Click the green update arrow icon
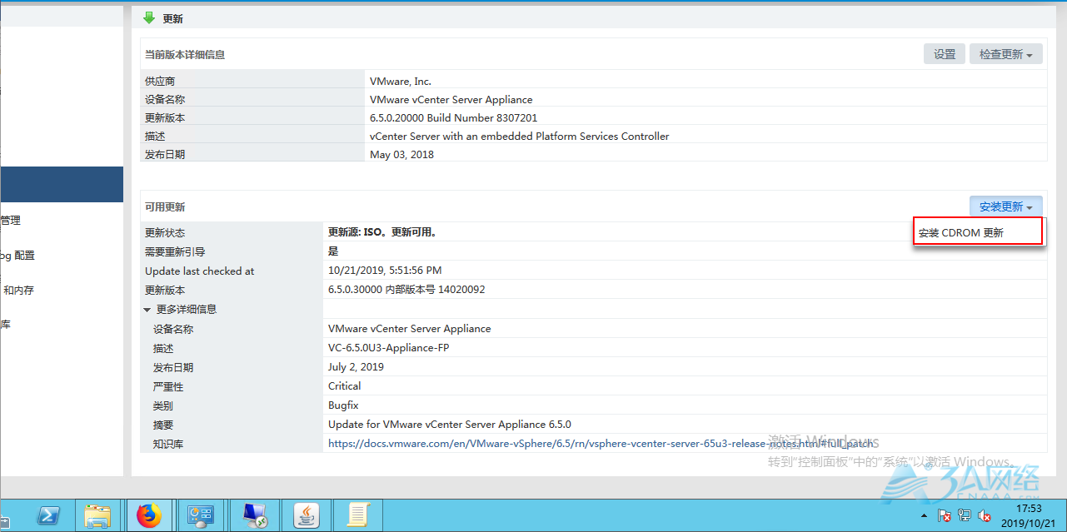Image resolution: width=1067 pixels, height=532 pixels. pyautogui.click(x=149, y=17)
